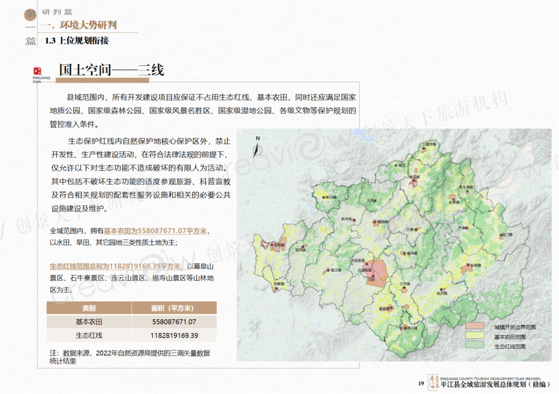Click the 平江 logo in the footer

pos(433,382)
